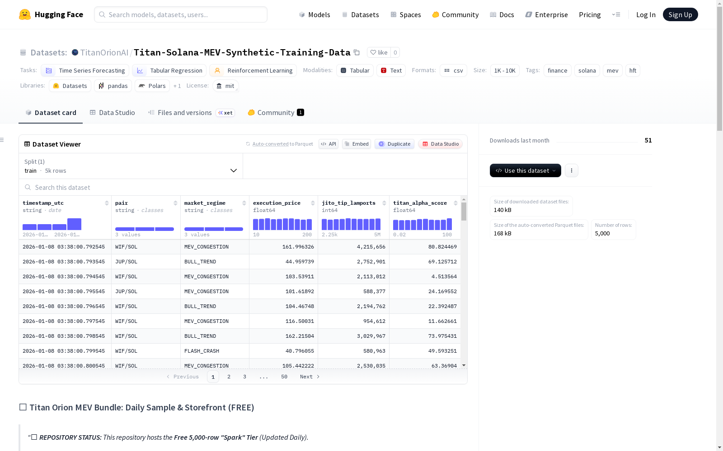Viewport: 723px width, 451px height.
Task: Click the Sign Up button
Action: coord(680,14)
